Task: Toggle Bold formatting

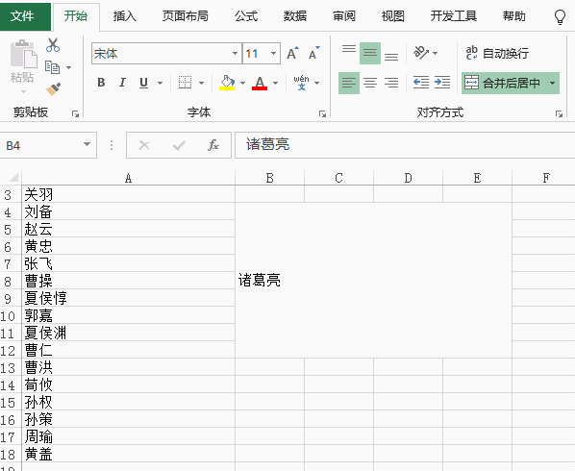Action: (x=101, y=83)
